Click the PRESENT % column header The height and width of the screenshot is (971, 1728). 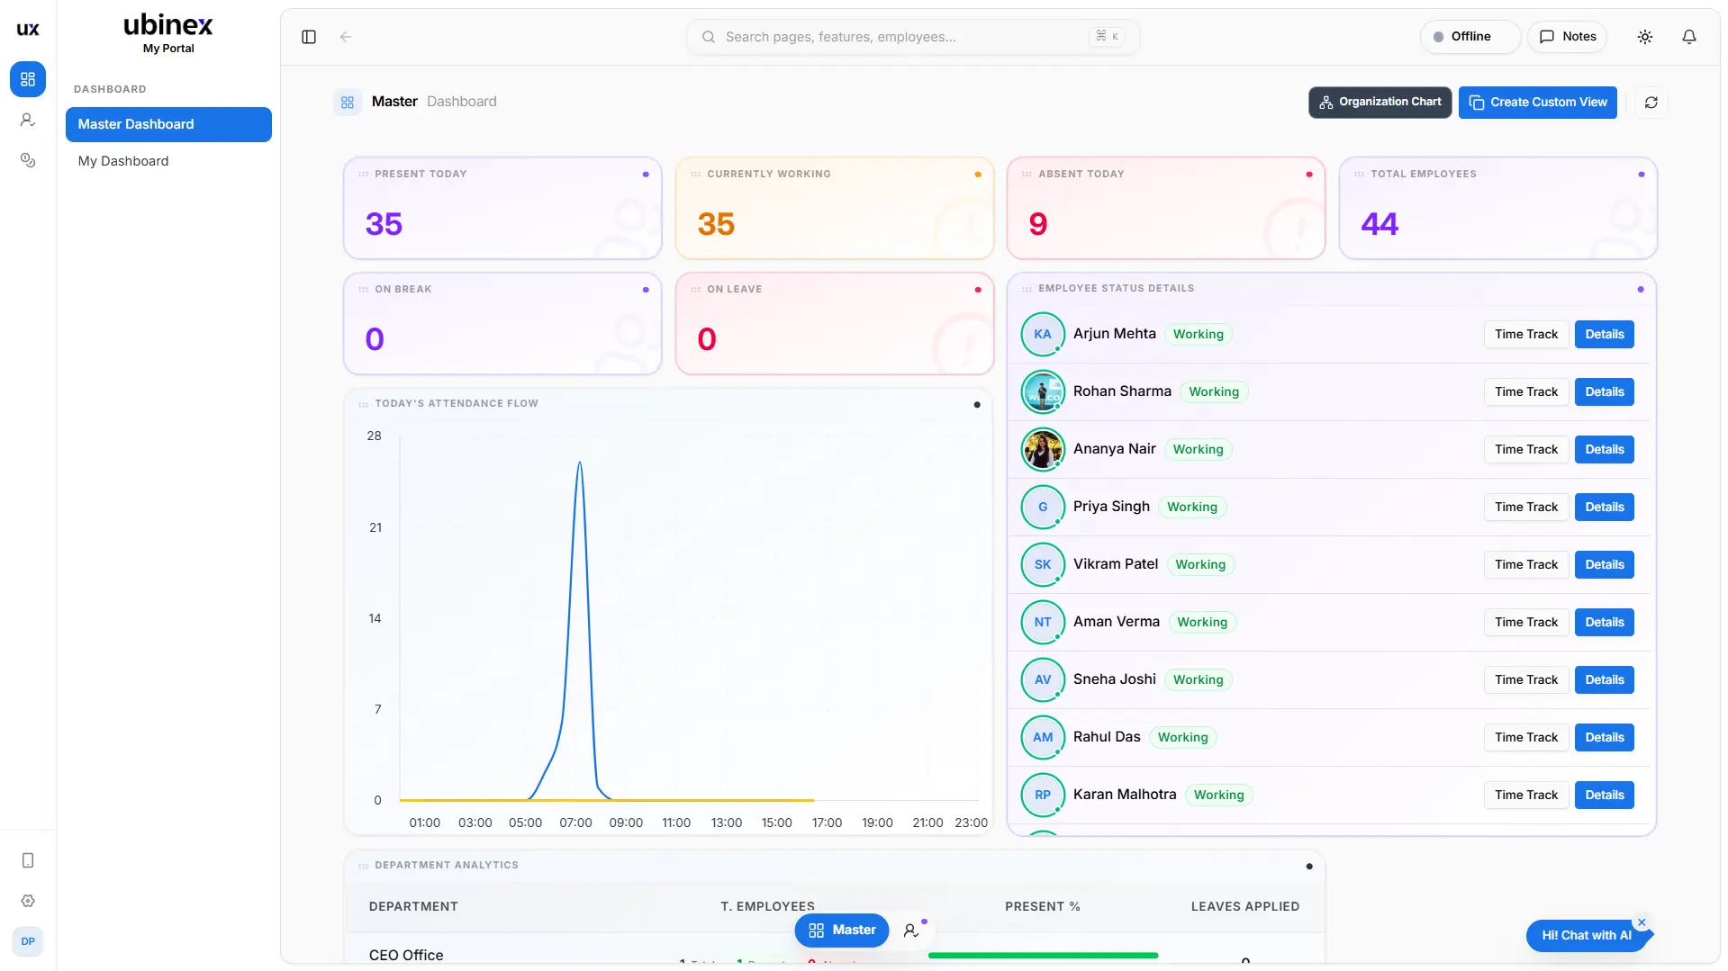click(x=1042, y=907)
